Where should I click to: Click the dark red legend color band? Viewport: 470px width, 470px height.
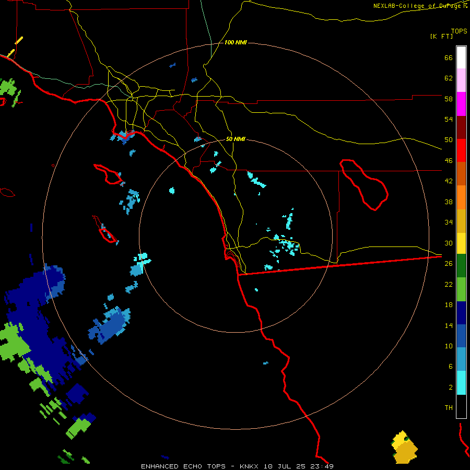tap(461, 127)
